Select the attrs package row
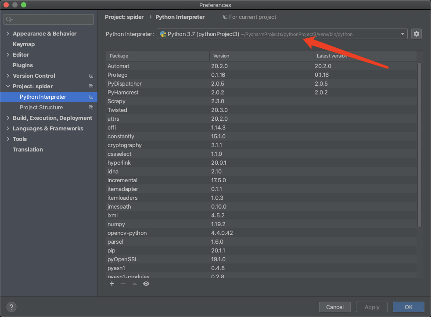The width and height of the screenshot is (431, 317). (x=262, y=119)
